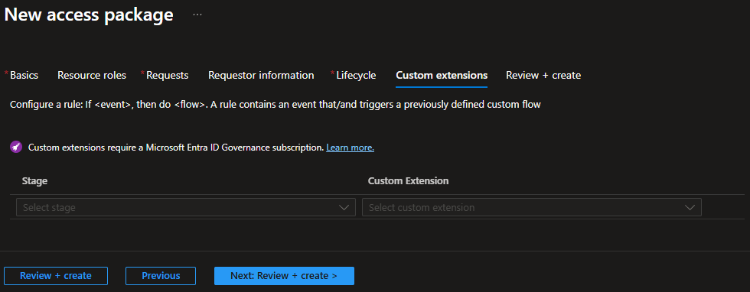Expand the Select stage dropdown
Viewport: 750px width, 292px height.
[185, 207]
